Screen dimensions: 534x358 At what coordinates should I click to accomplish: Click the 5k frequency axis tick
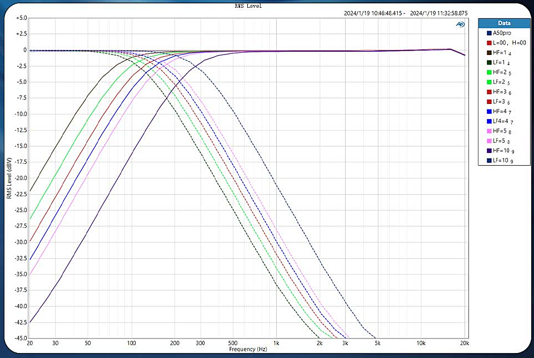377,344
